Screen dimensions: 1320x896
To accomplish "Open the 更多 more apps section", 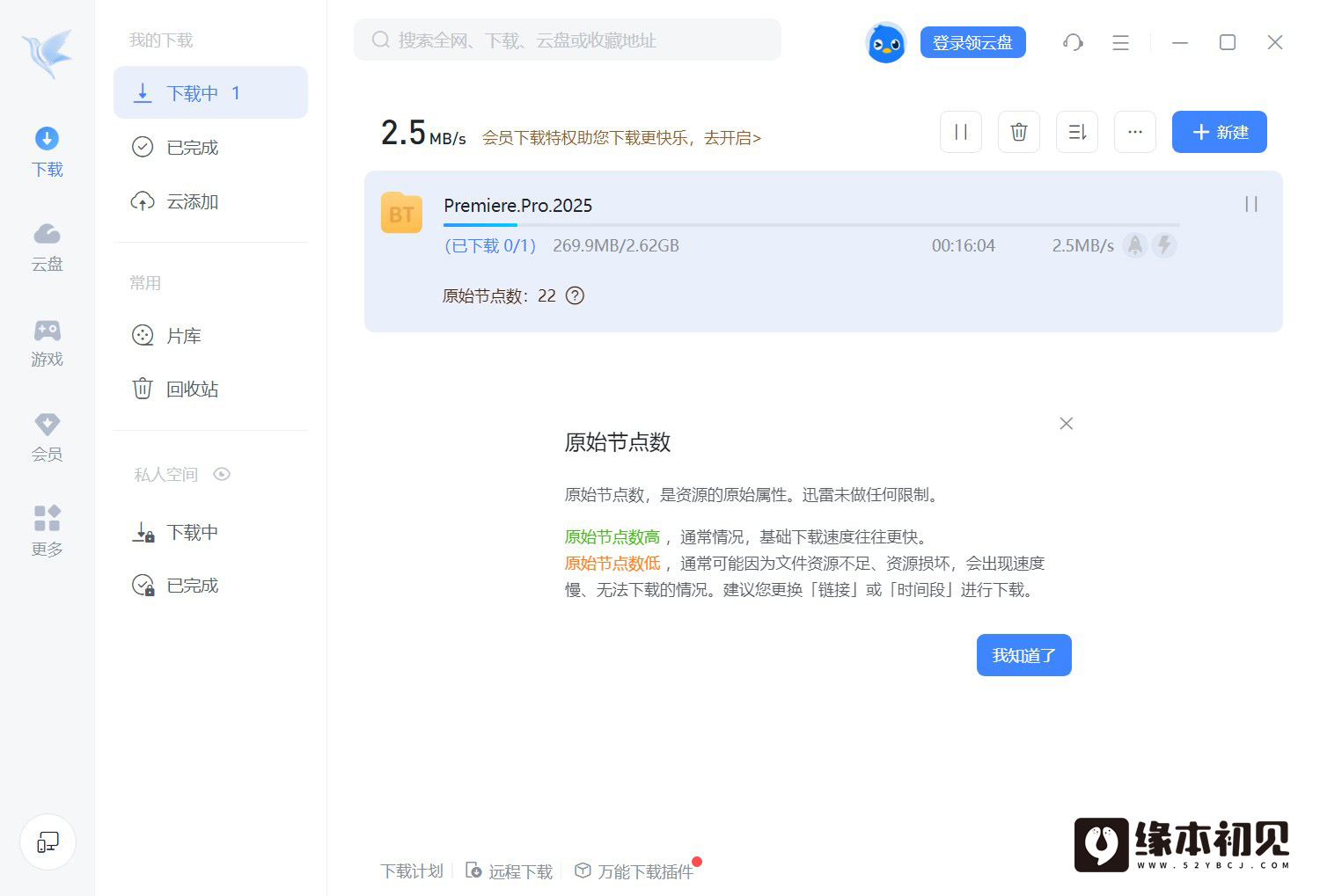I will pyautogui.click(x=47, y=532).
